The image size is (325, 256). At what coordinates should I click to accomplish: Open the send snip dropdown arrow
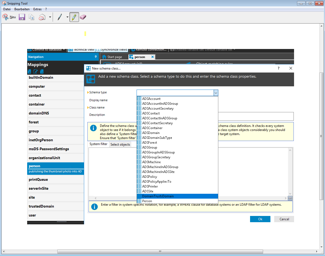click(50, 17)
